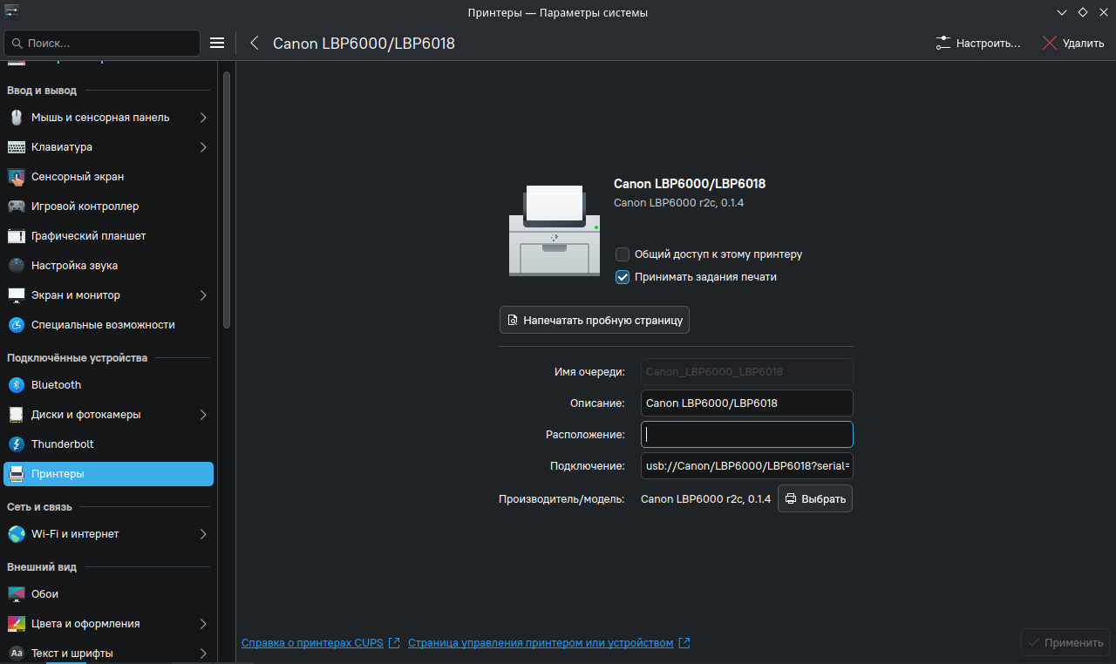Click the accessibility icon beside Специальные возможности
1116x664 pixels.
click(16, 325)
